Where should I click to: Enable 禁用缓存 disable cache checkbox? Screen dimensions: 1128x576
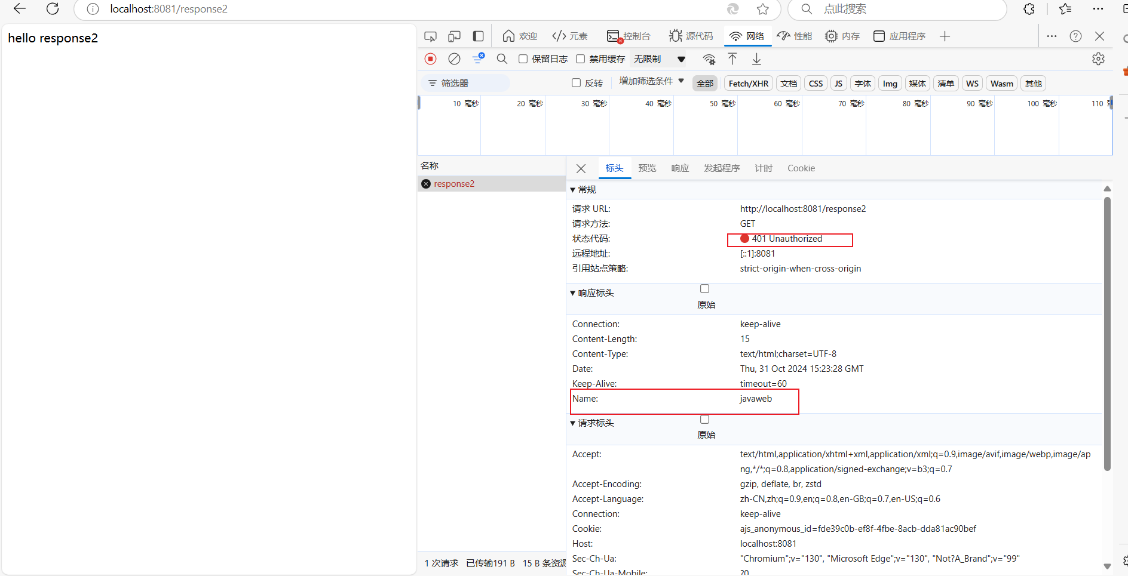pyautogui.click(x=580, y=58)
